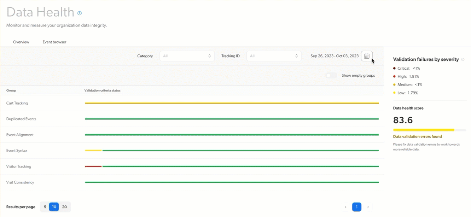Click the Medium severity orange dot indicator

(395, 84)
